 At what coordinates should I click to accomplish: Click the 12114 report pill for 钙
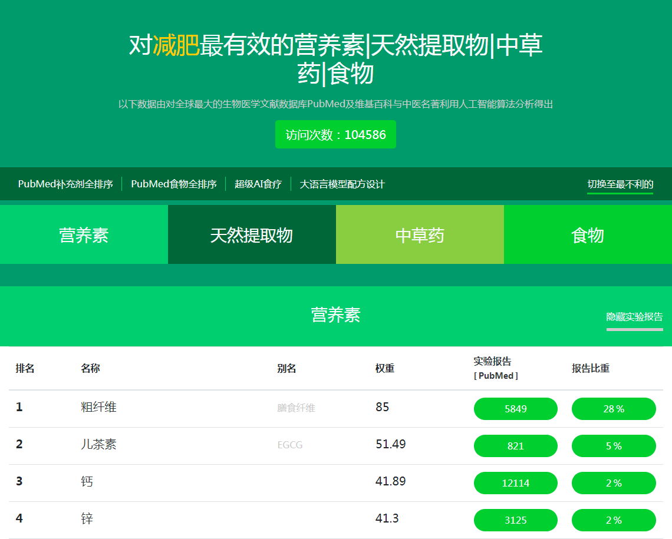(x=515, y=483)
